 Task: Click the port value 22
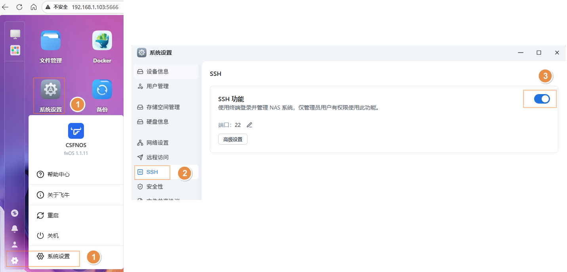click(238, 125)
